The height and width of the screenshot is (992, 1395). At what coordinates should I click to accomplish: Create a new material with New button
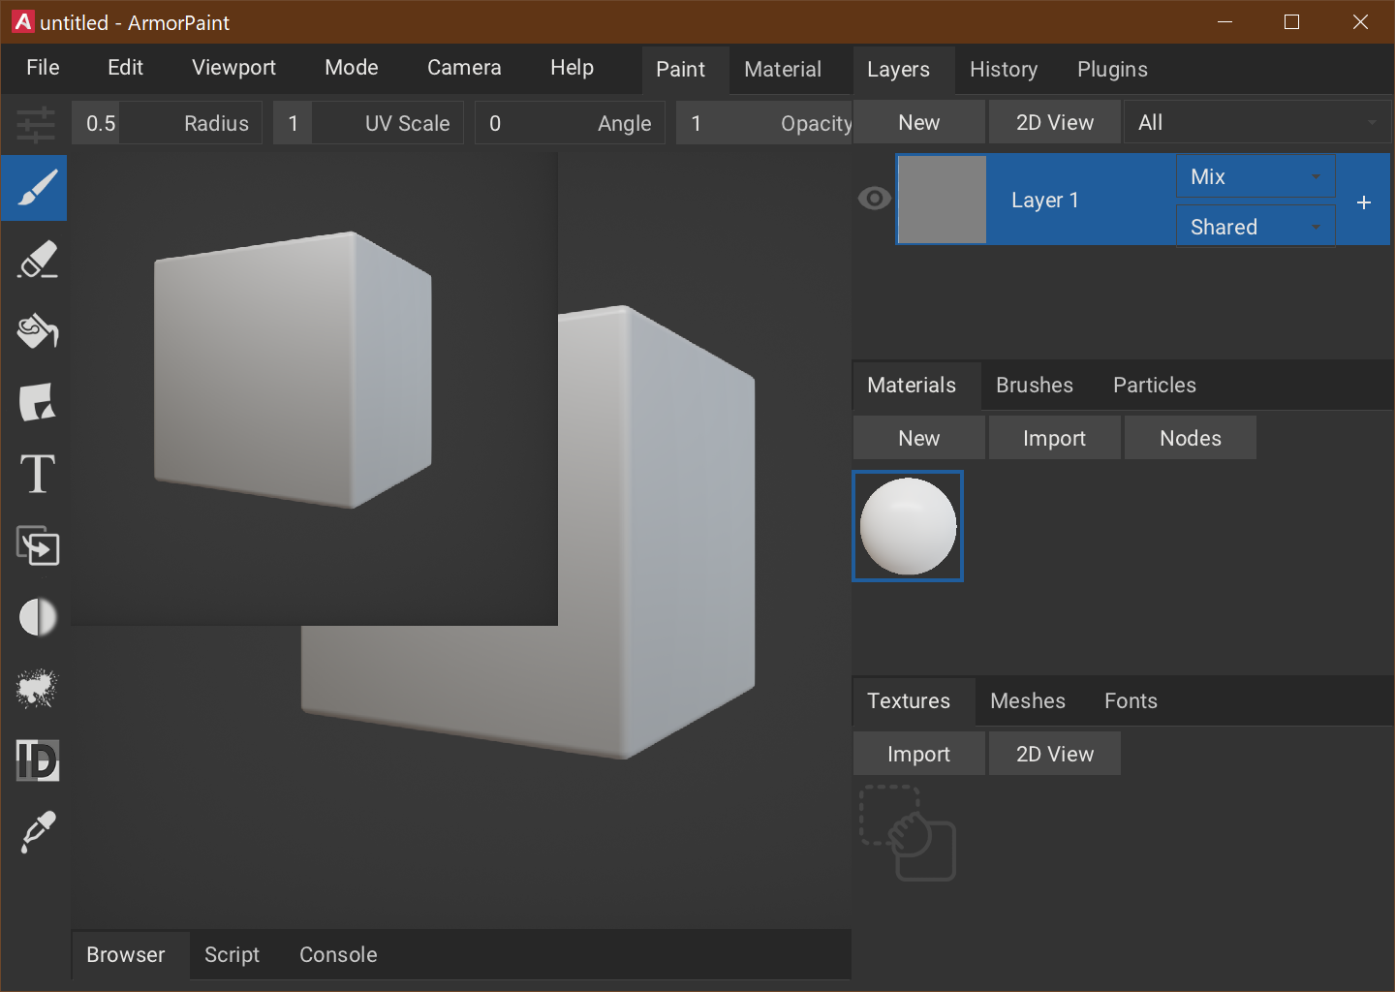coord(917,437)
